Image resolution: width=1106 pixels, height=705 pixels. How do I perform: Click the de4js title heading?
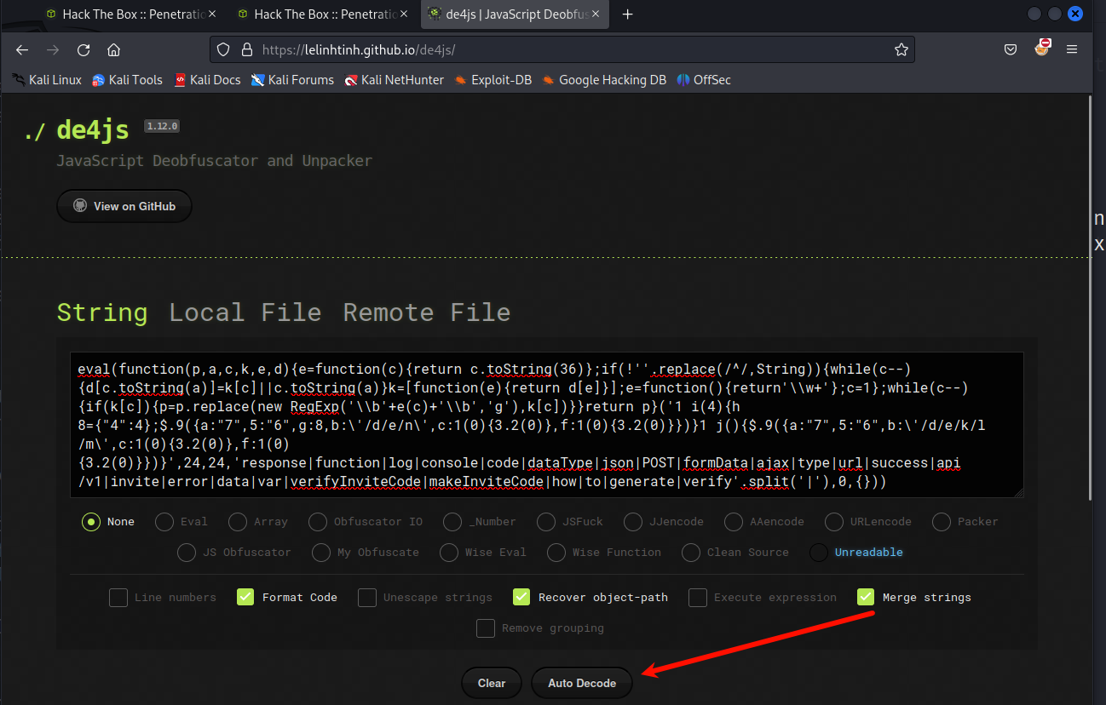coord(93,130)
